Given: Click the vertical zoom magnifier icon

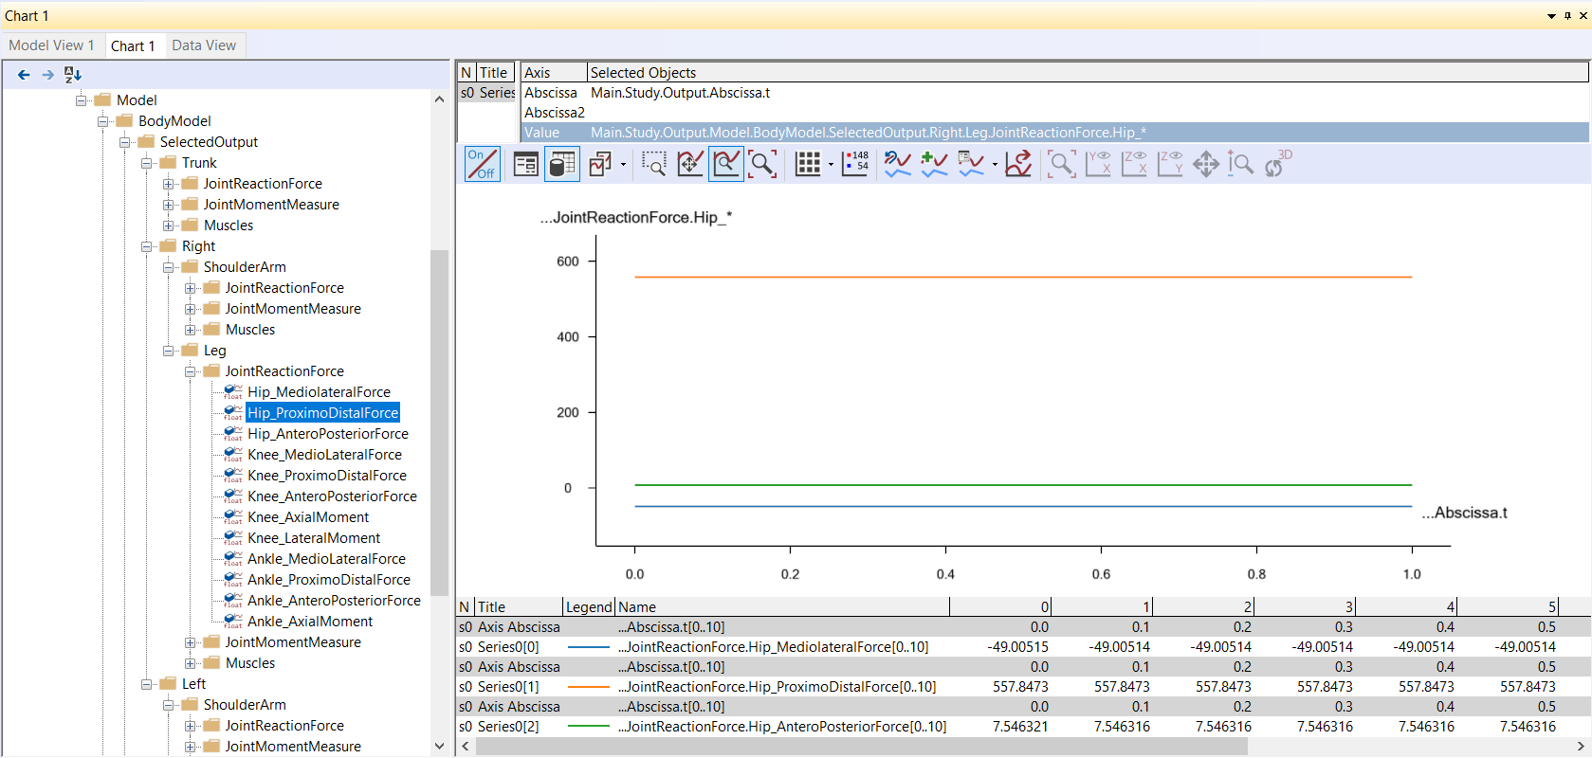Looking at the screenshot, I should [1240, 164].
